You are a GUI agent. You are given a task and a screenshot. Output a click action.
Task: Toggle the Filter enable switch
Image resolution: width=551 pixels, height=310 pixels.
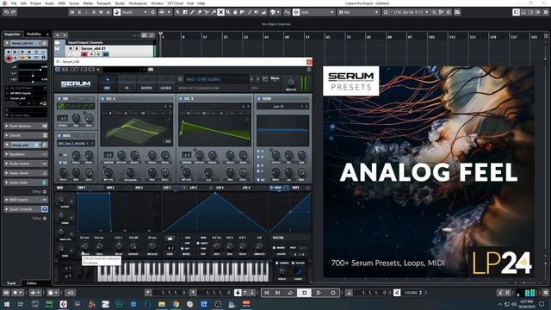coord(259,99)
